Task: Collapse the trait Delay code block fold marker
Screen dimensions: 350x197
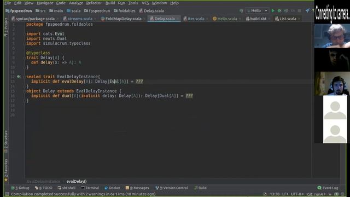Action: (x=24, y=57)
